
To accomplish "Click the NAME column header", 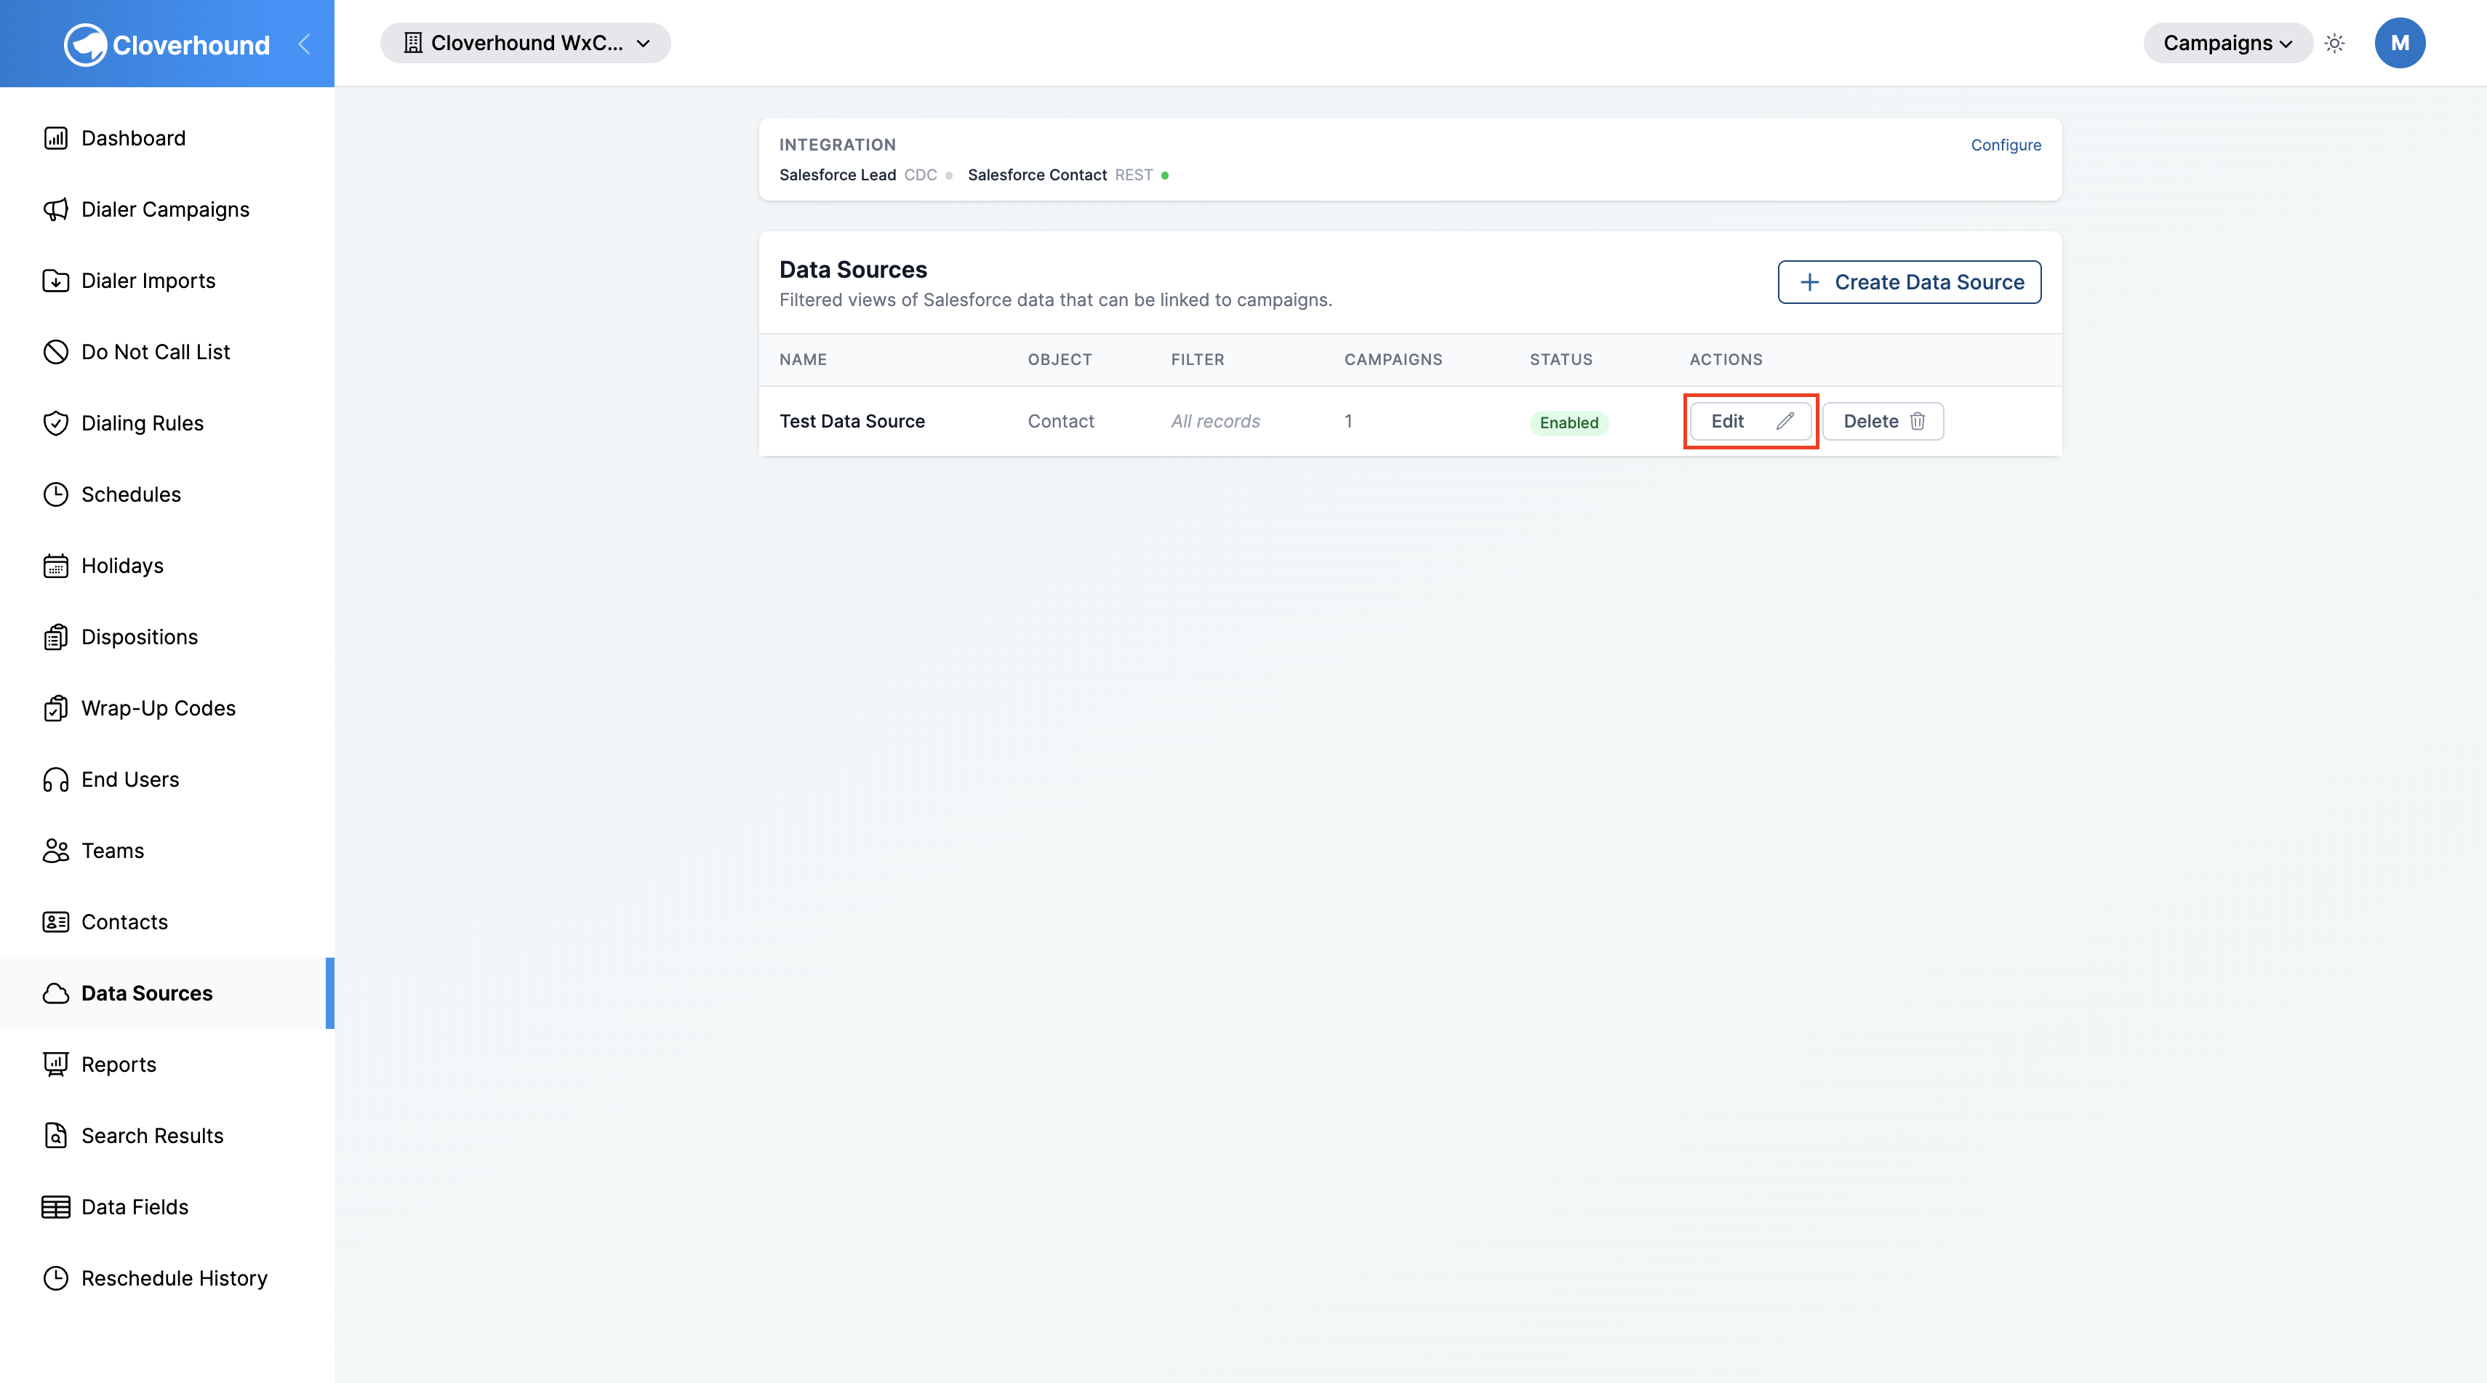I will [802, 359].
